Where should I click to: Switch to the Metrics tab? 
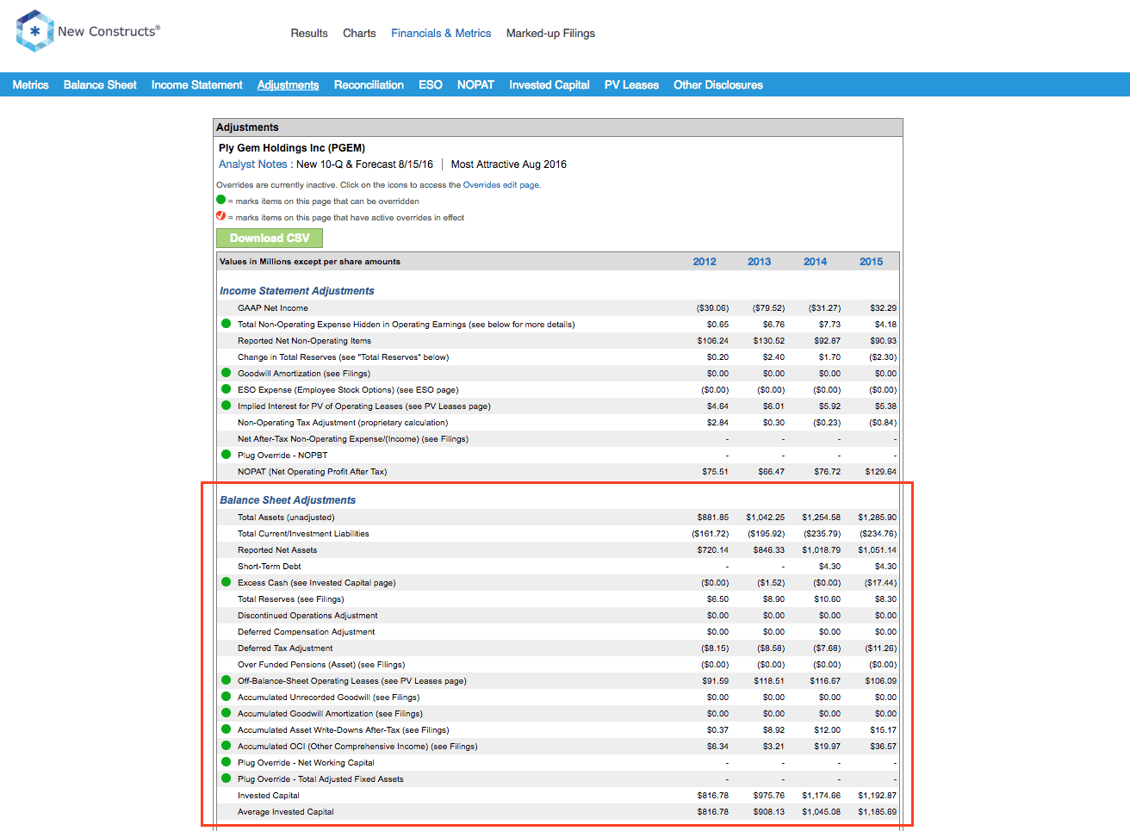pyautogui.click(x=30, y=84)
